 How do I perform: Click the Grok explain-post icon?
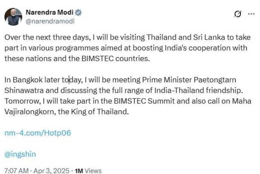tap(238, 14)
